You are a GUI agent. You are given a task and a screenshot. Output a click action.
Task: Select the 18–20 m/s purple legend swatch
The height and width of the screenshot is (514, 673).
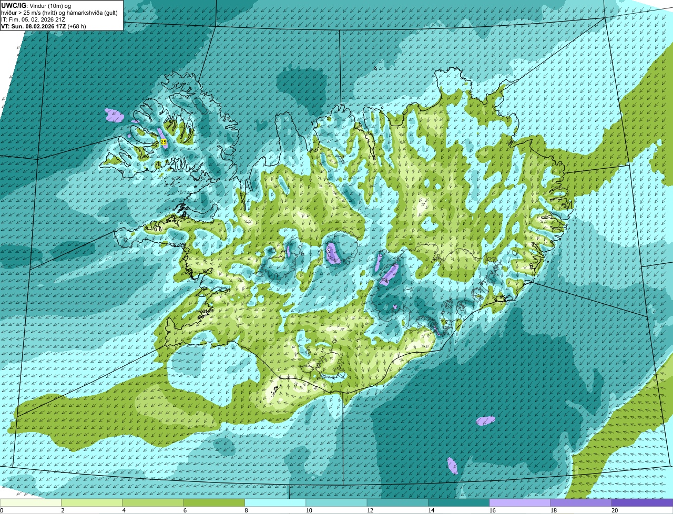pyautogui.click(x=581, y=502)
